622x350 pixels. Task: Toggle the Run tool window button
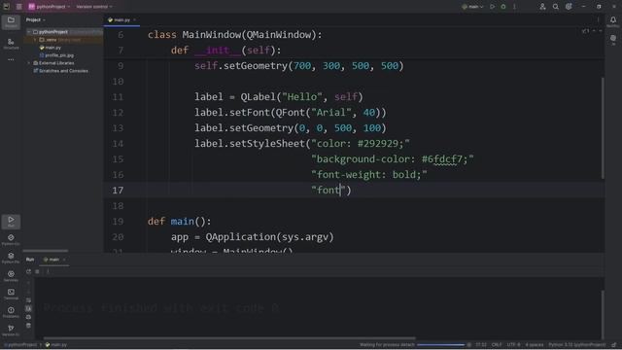click(11, 222)
